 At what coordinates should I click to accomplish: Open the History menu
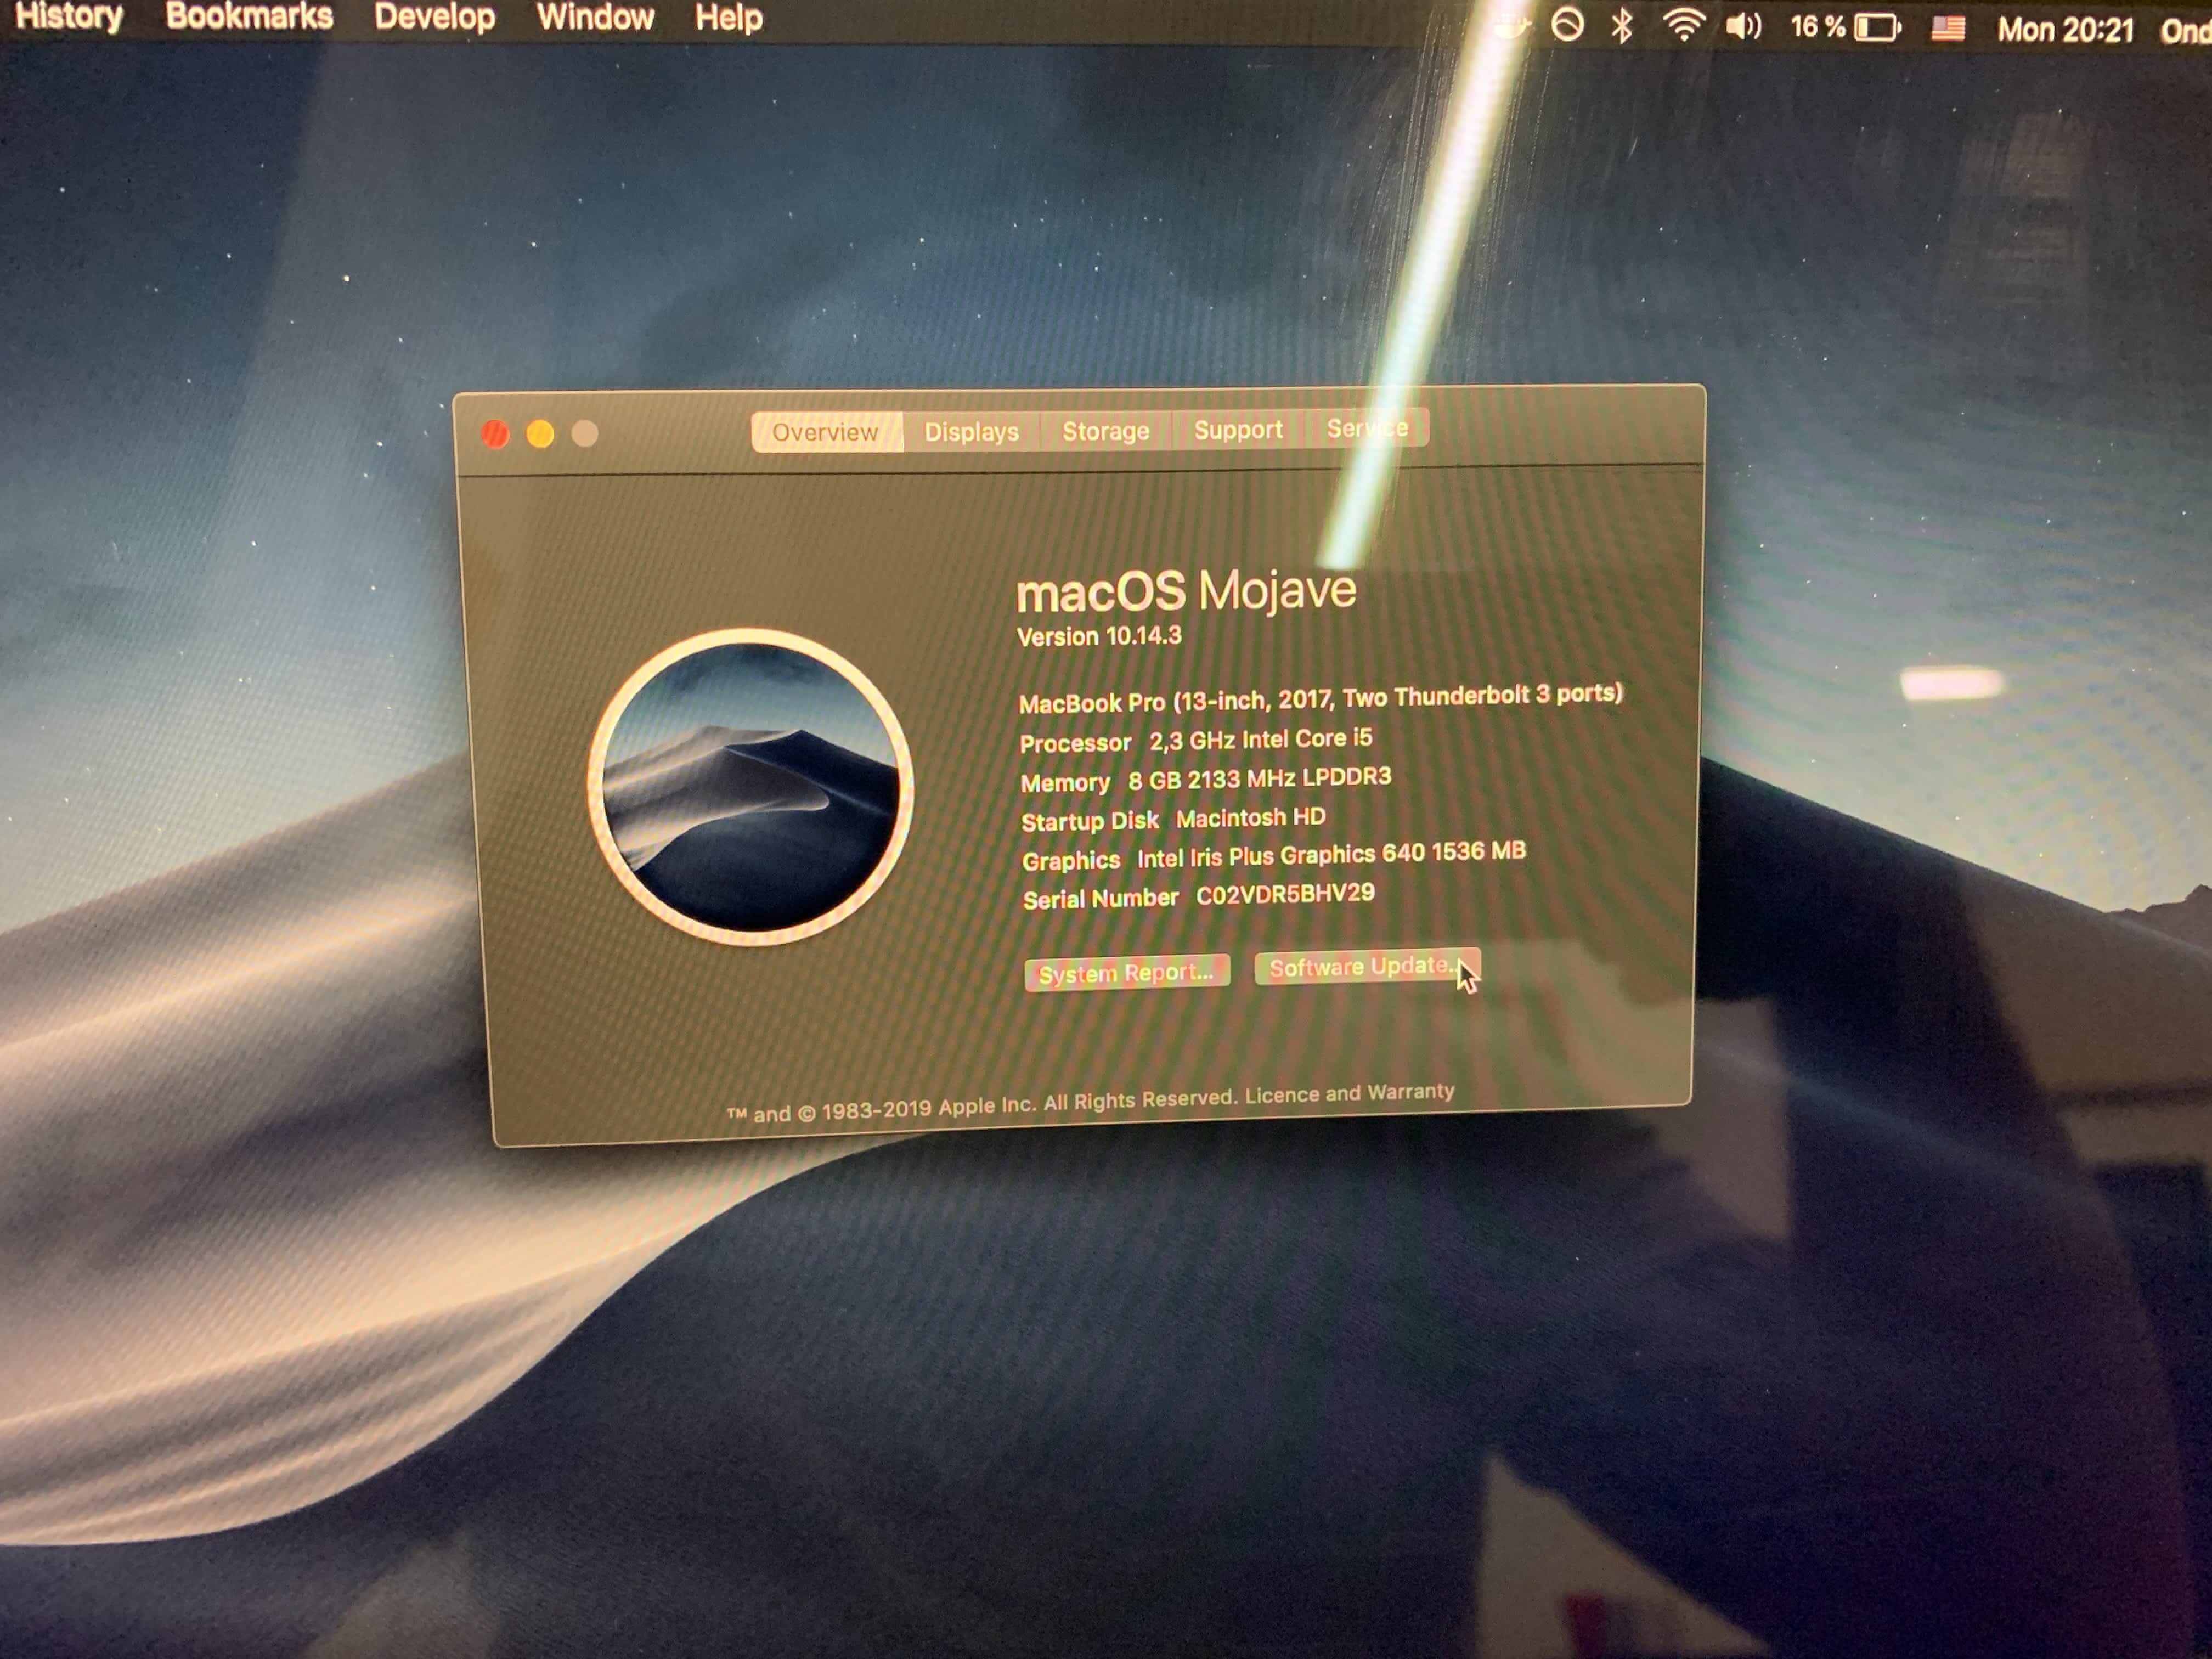coord(69,16)
